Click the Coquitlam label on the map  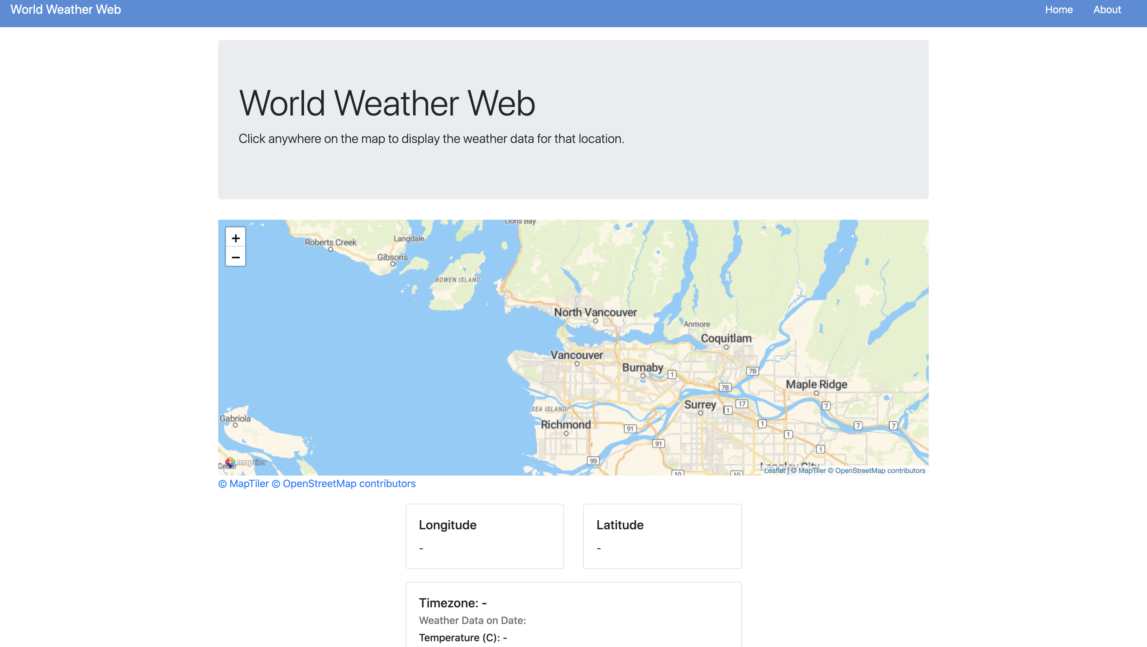[x=726, y=338]
